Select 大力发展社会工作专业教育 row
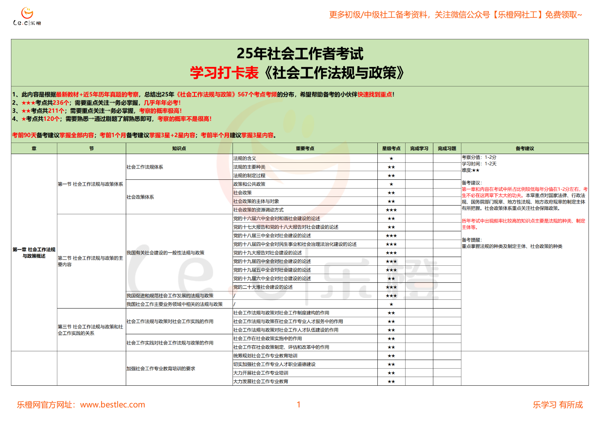The height and width of the screenshot is (421, 600). (x=305, y=381)
